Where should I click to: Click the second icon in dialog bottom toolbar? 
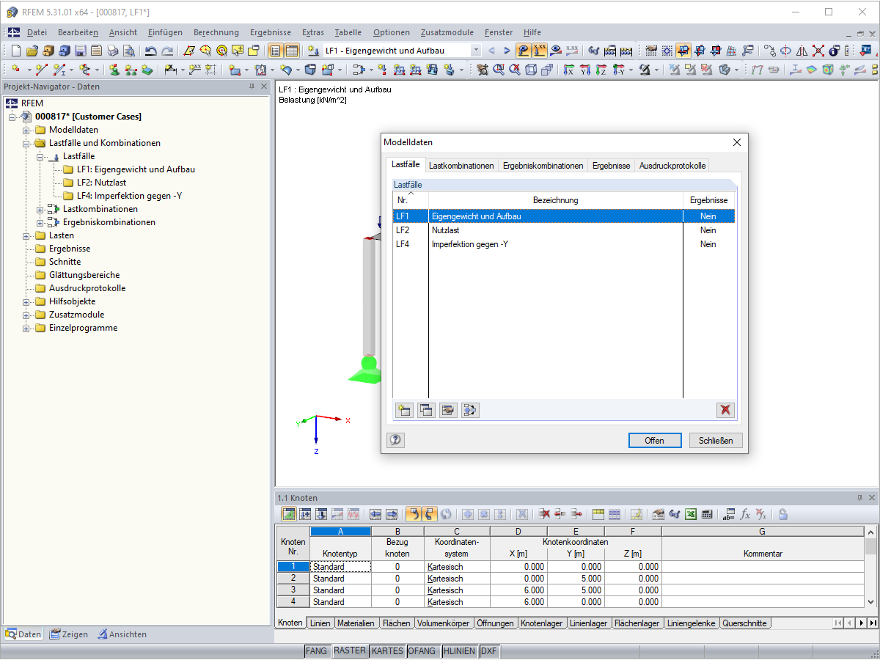click(426, 410)
